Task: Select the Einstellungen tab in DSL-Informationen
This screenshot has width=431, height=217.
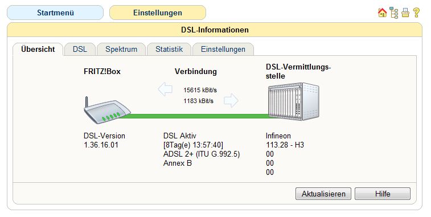Action: coord(223,50)
